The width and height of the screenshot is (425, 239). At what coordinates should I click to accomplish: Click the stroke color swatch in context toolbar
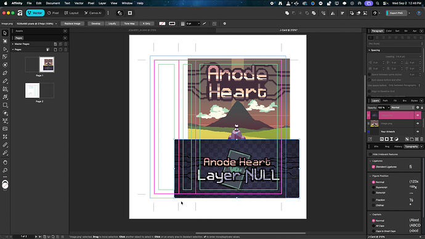[x=172, y=23]
